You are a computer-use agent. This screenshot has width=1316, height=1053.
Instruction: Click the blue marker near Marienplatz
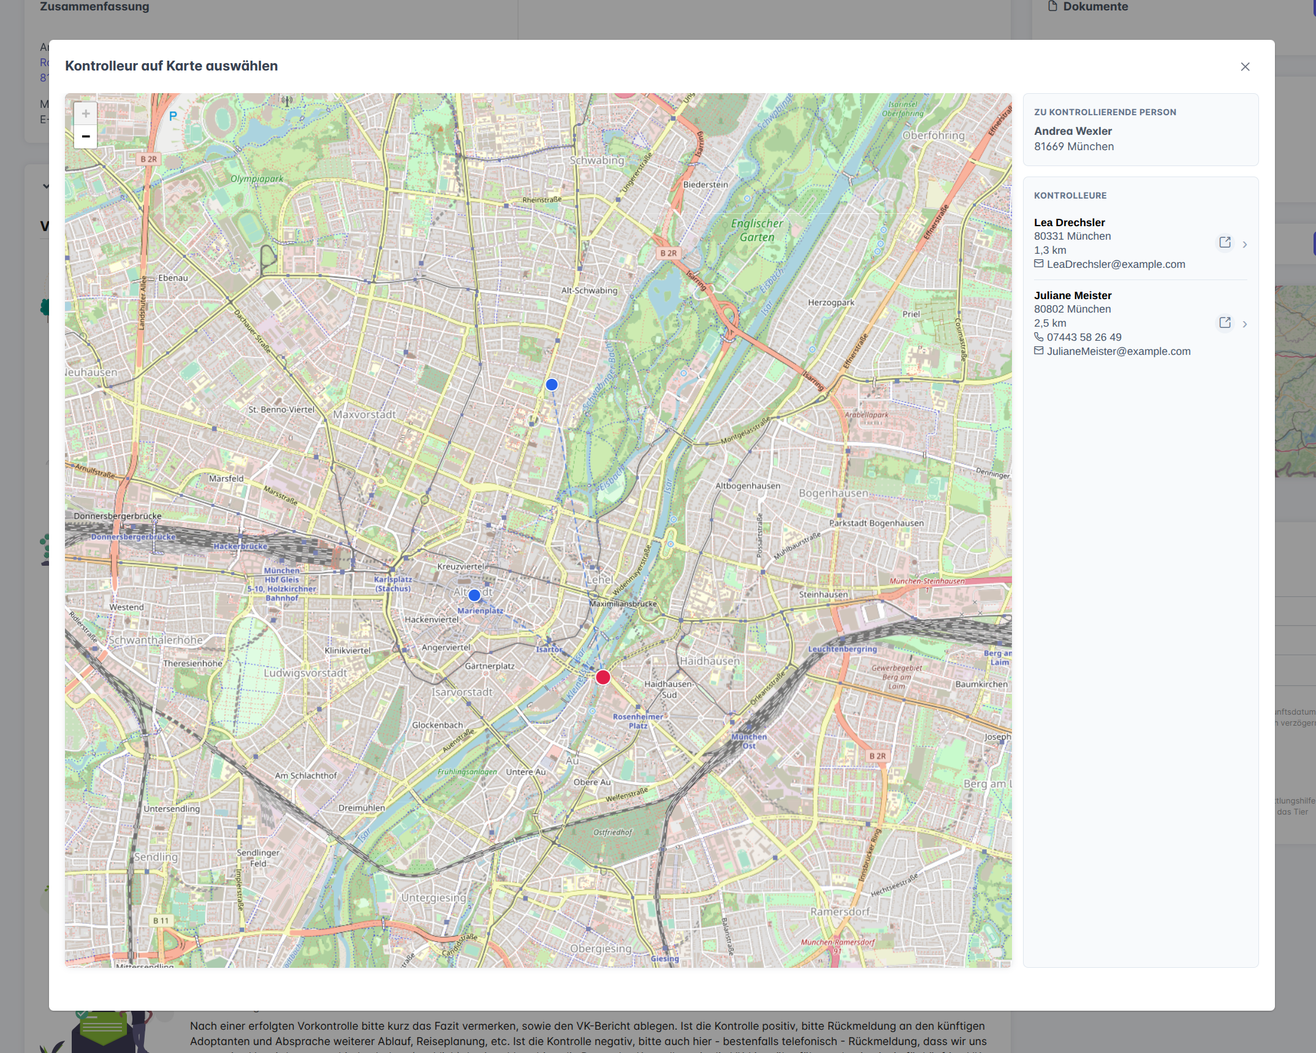coord(474,595)
